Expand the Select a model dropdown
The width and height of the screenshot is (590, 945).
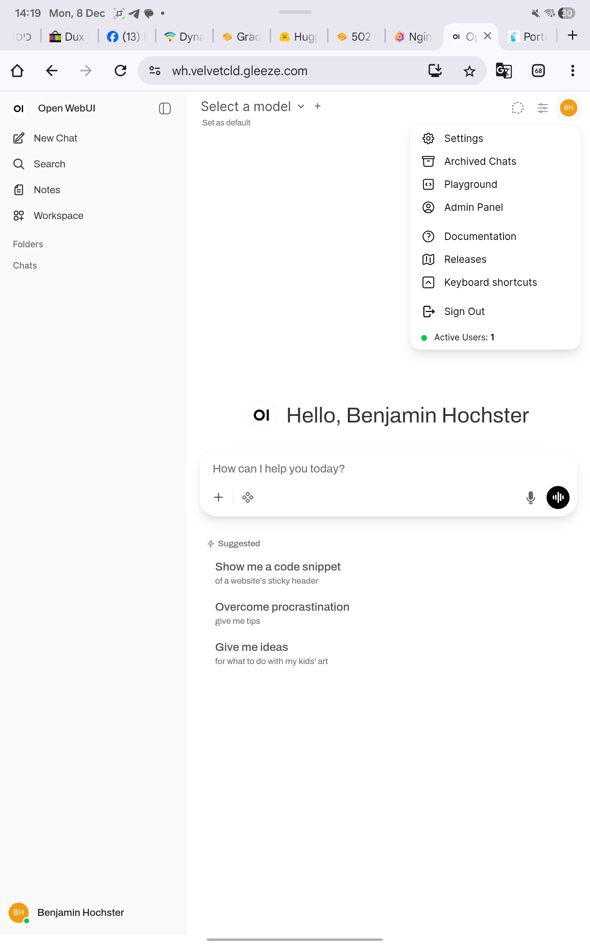pyautogui.click(x=253, y=107)
